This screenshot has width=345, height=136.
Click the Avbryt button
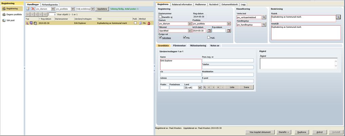[320, 132]
